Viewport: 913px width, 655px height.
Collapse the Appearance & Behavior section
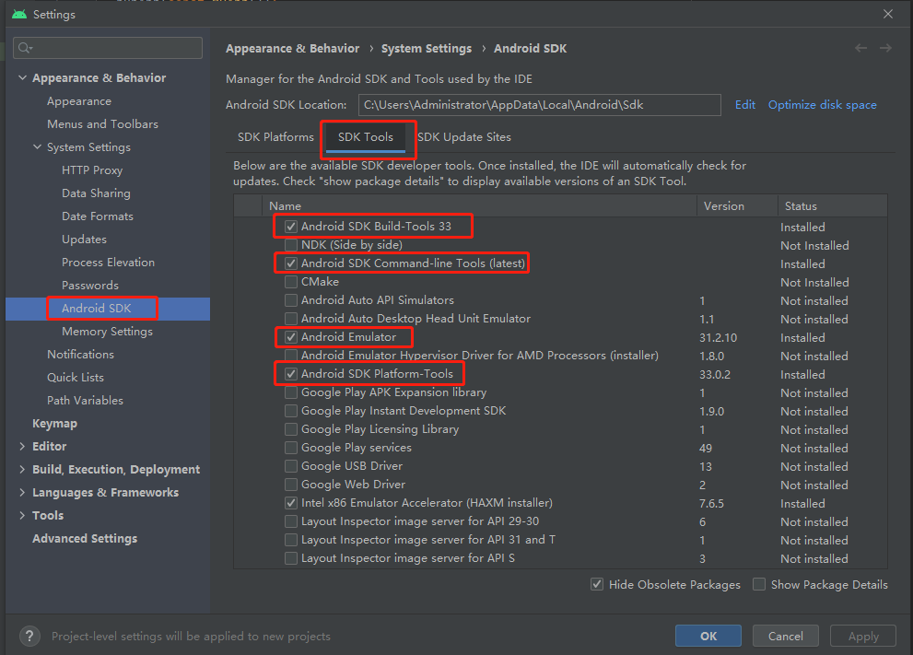pos(22,77)
